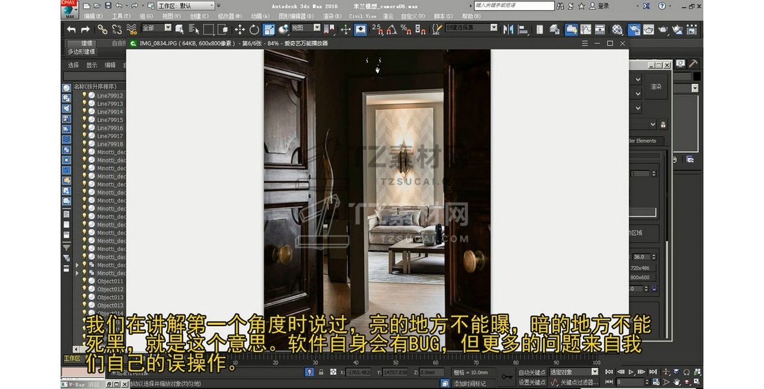Open the Rendered Frame Window icon
The width and height of the screenshot is (764, 389).
pos(649,30)
